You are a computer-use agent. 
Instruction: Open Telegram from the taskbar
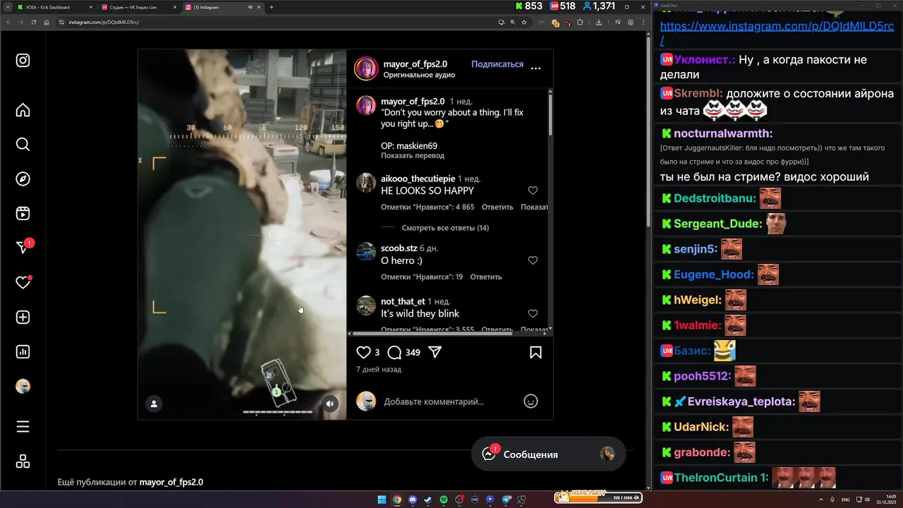coord(506,500)
